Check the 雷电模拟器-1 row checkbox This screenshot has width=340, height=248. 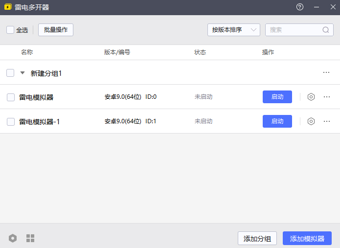(x=11, y=122)
